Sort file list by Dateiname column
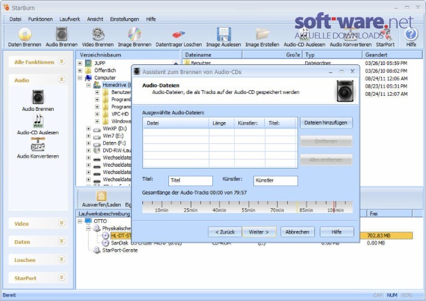The width and height of the screenshot is (426, 301). tap(212, 55)
